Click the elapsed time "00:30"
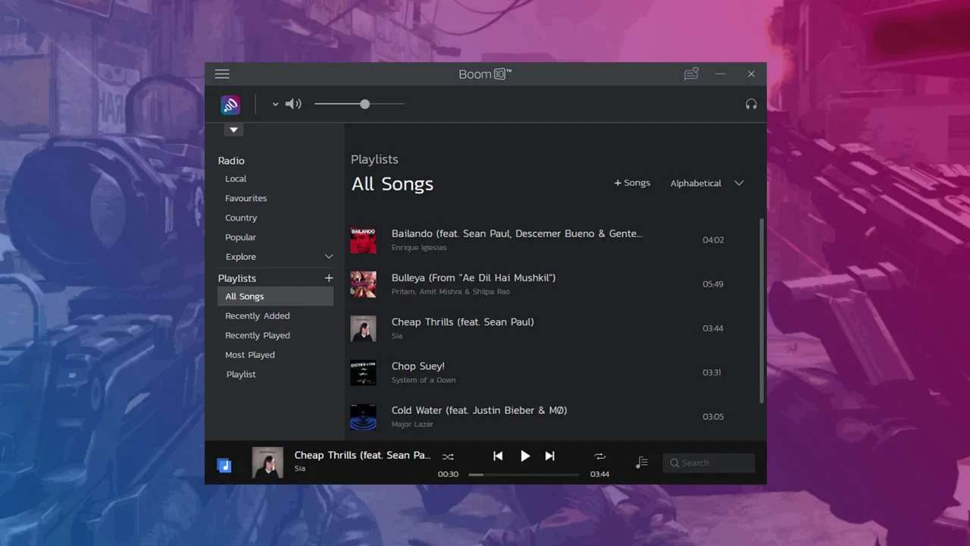970x546 pixels. click(448, 475)
